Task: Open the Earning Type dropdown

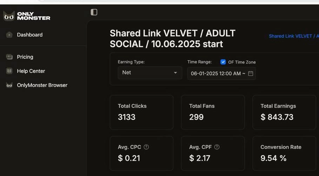Action: click(149, 73)
